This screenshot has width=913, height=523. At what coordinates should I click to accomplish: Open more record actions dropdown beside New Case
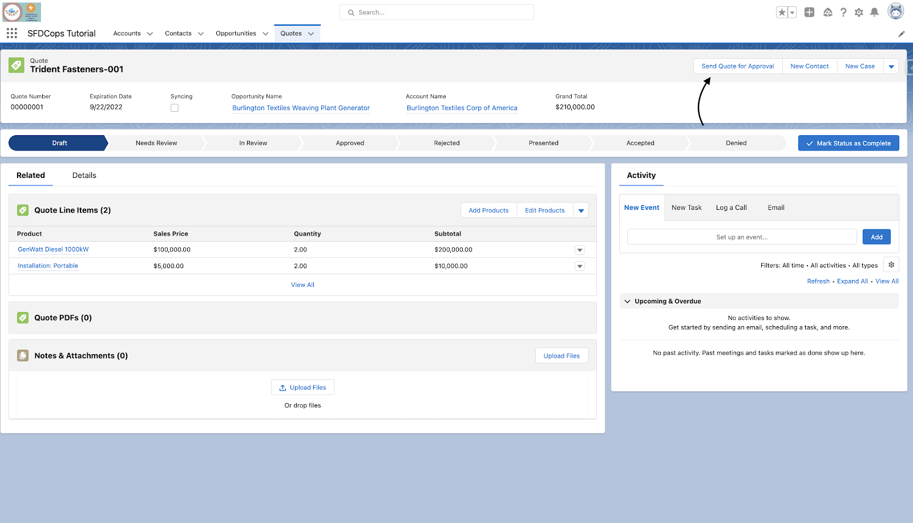891,66
